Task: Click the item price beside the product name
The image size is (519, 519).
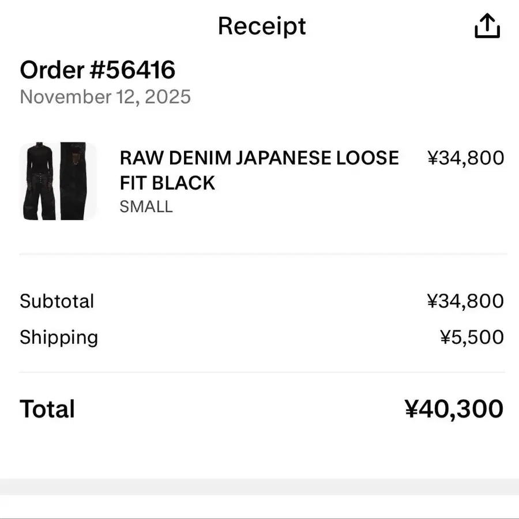Action: point(465,157)
